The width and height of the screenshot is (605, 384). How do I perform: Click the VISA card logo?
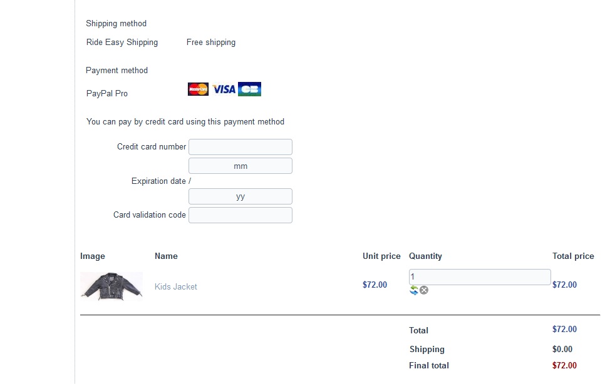click(x=224, y=89)
